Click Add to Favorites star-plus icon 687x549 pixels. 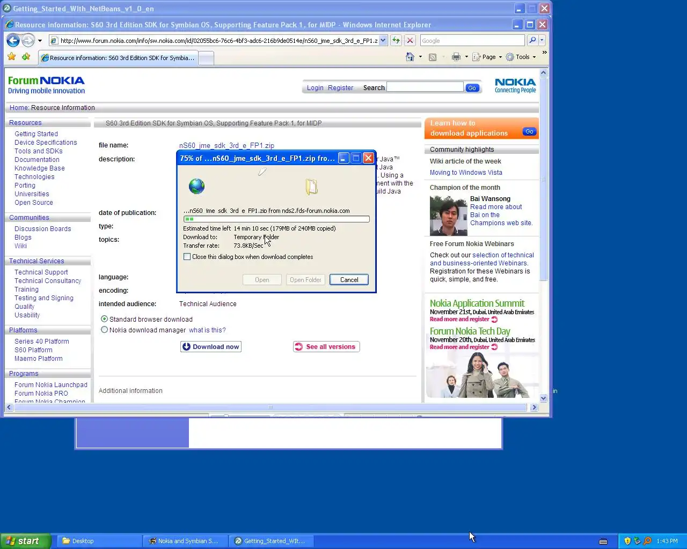coord(26,57)
